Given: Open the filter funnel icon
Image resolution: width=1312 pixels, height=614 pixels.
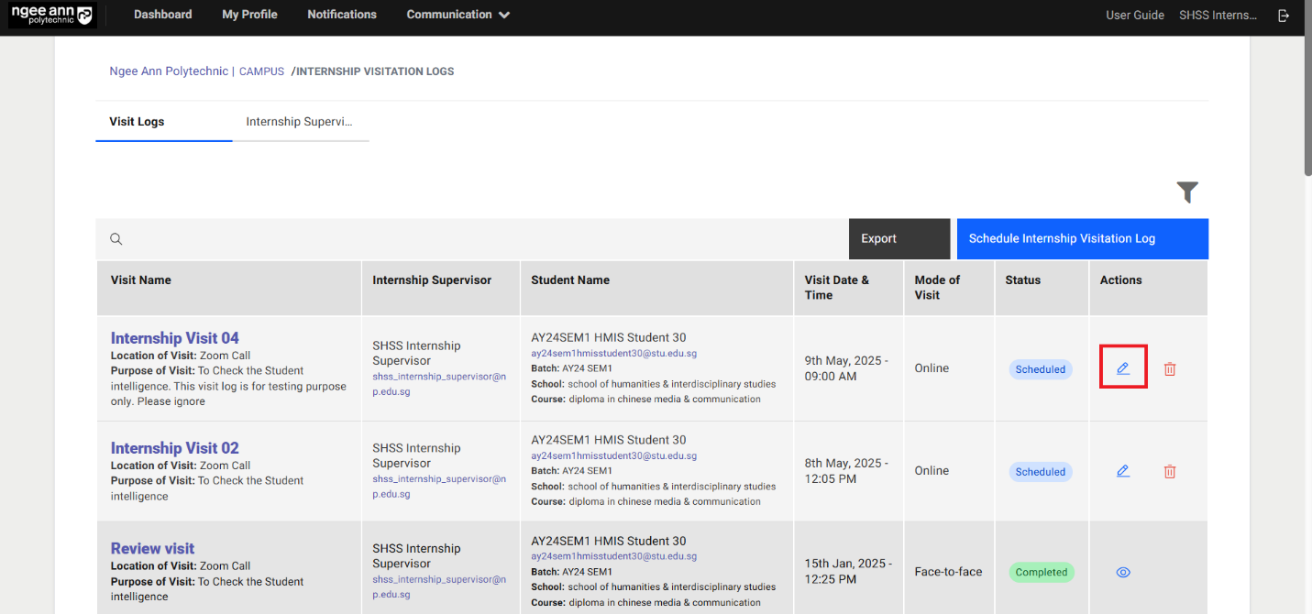Looking at the screenshot, I should point(1187,192).
